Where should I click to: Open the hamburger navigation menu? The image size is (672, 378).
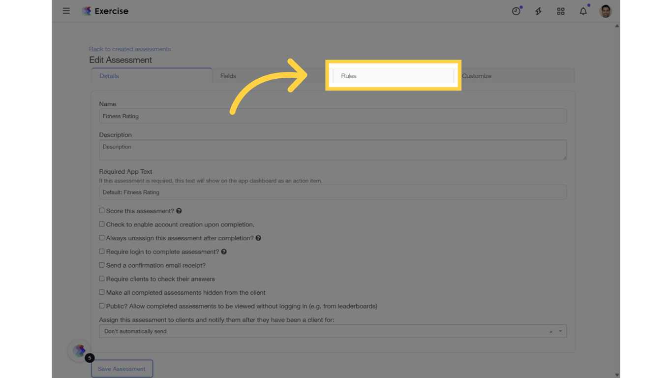[66, 11]
